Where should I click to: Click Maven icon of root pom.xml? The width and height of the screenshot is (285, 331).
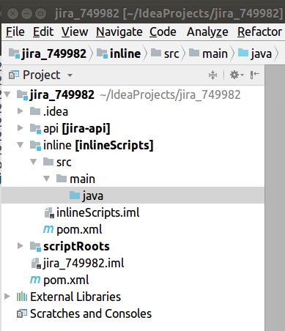35,280
